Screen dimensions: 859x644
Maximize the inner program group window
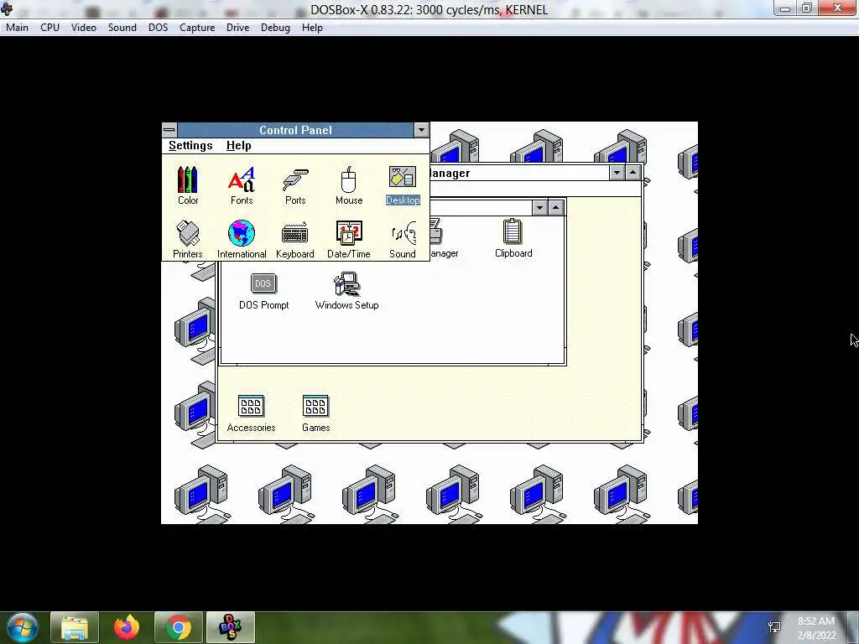coord(556,208)
